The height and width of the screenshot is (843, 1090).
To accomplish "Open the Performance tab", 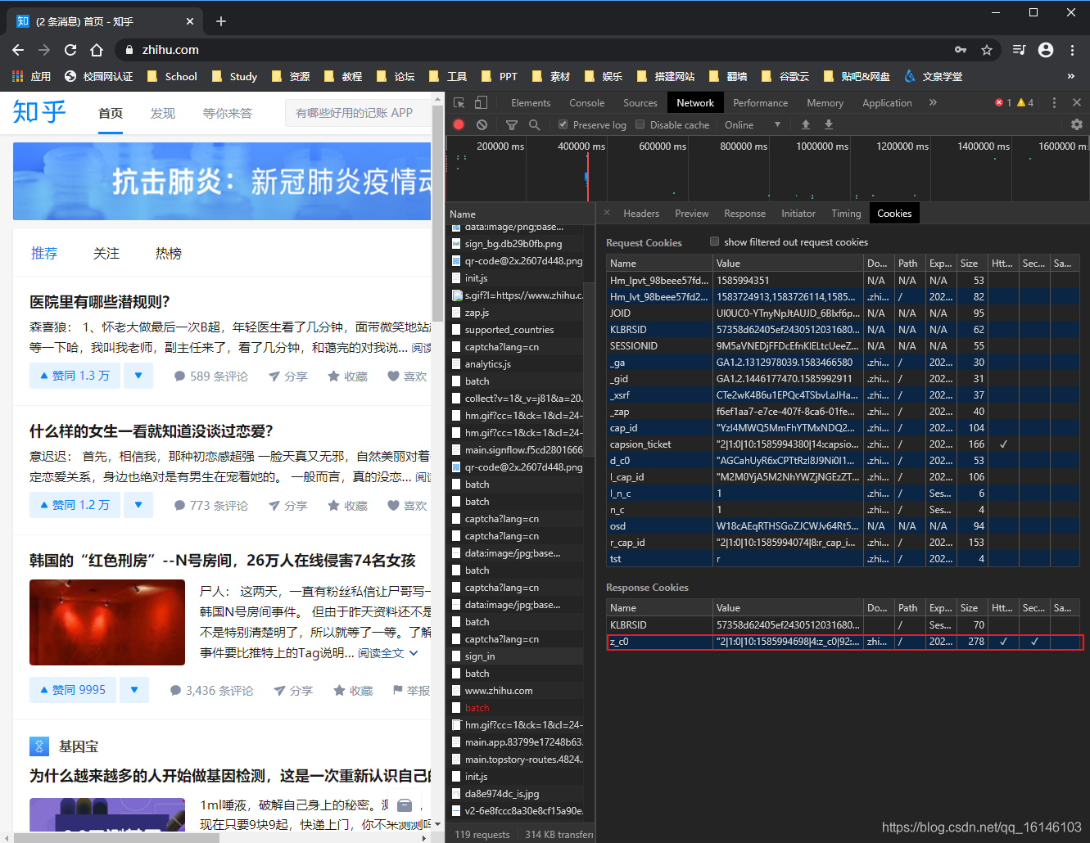I will point(761,102).
